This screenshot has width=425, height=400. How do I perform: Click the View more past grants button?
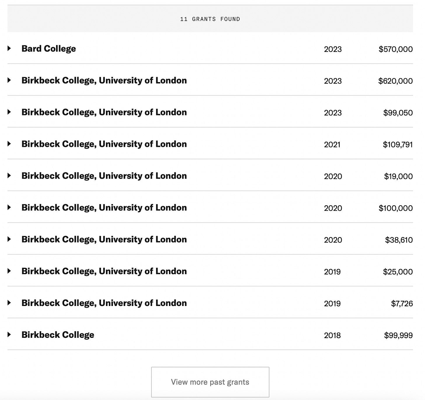(210, 382)
